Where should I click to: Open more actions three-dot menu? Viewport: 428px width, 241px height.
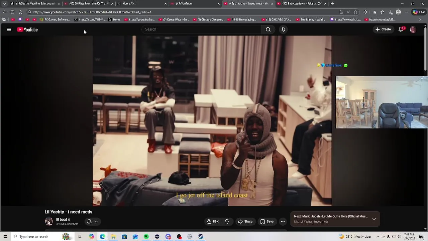283,222
